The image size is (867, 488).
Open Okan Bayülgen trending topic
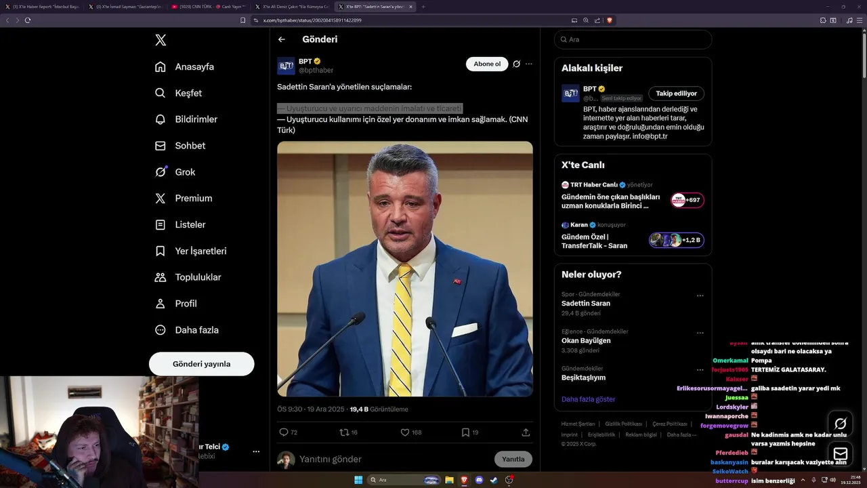tap(586, 341)
